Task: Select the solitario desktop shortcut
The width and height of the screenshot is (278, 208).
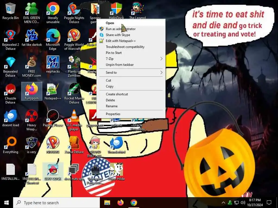Action: pyautogui.click(x=116, y=123)
